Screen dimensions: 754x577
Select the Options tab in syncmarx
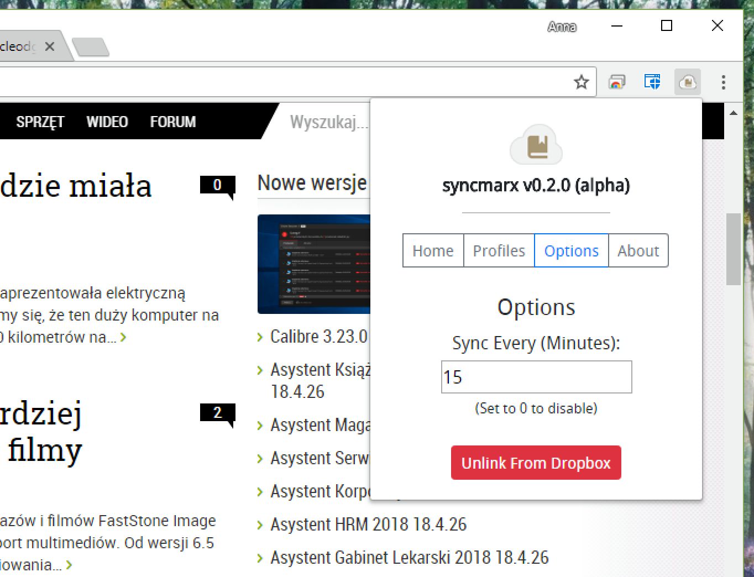click(x=571, y=250)
